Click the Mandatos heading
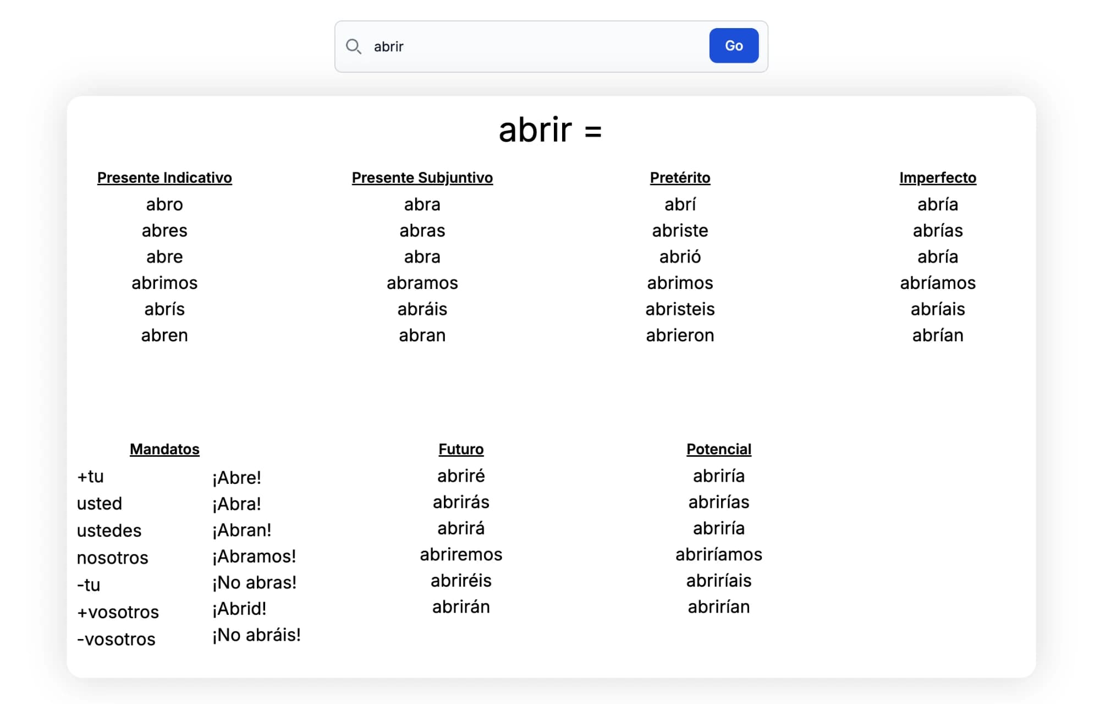This screenshot has height=704, width=1100. point(164,449)
